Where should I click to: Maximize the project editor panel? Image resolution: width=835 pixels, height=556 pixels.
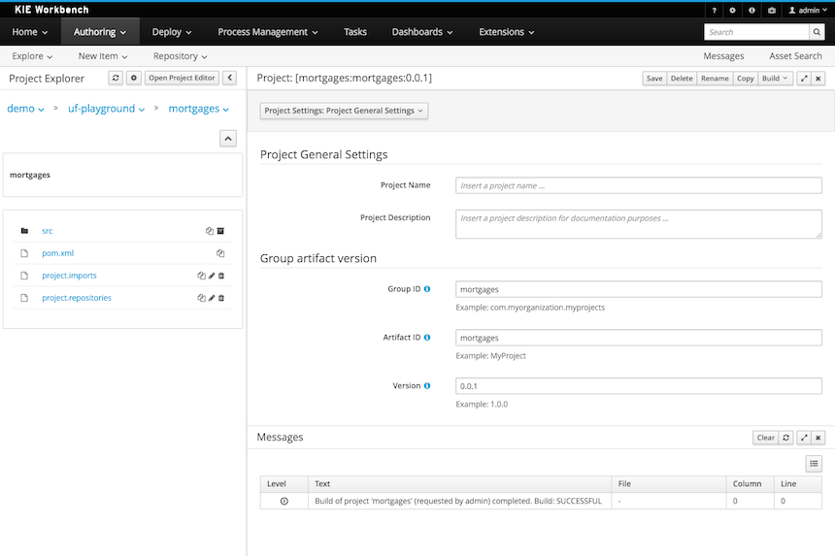coord(803,79)
